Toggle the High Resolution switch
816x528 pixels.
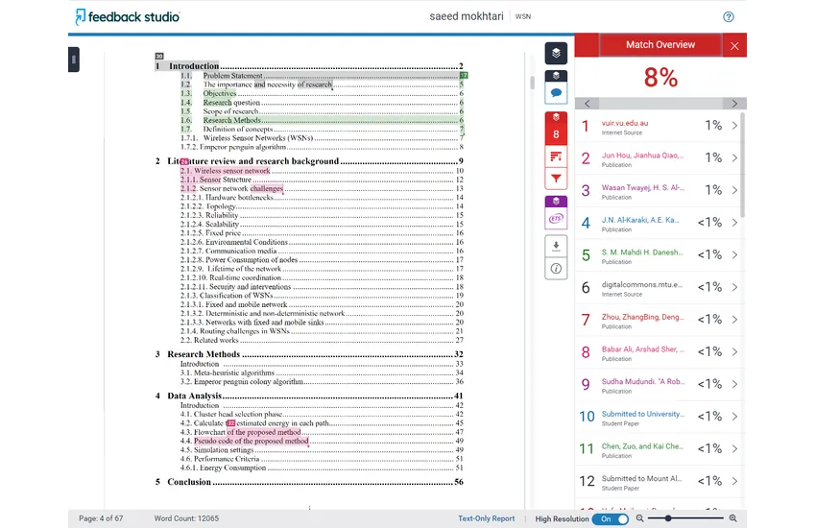click(610, 518)
